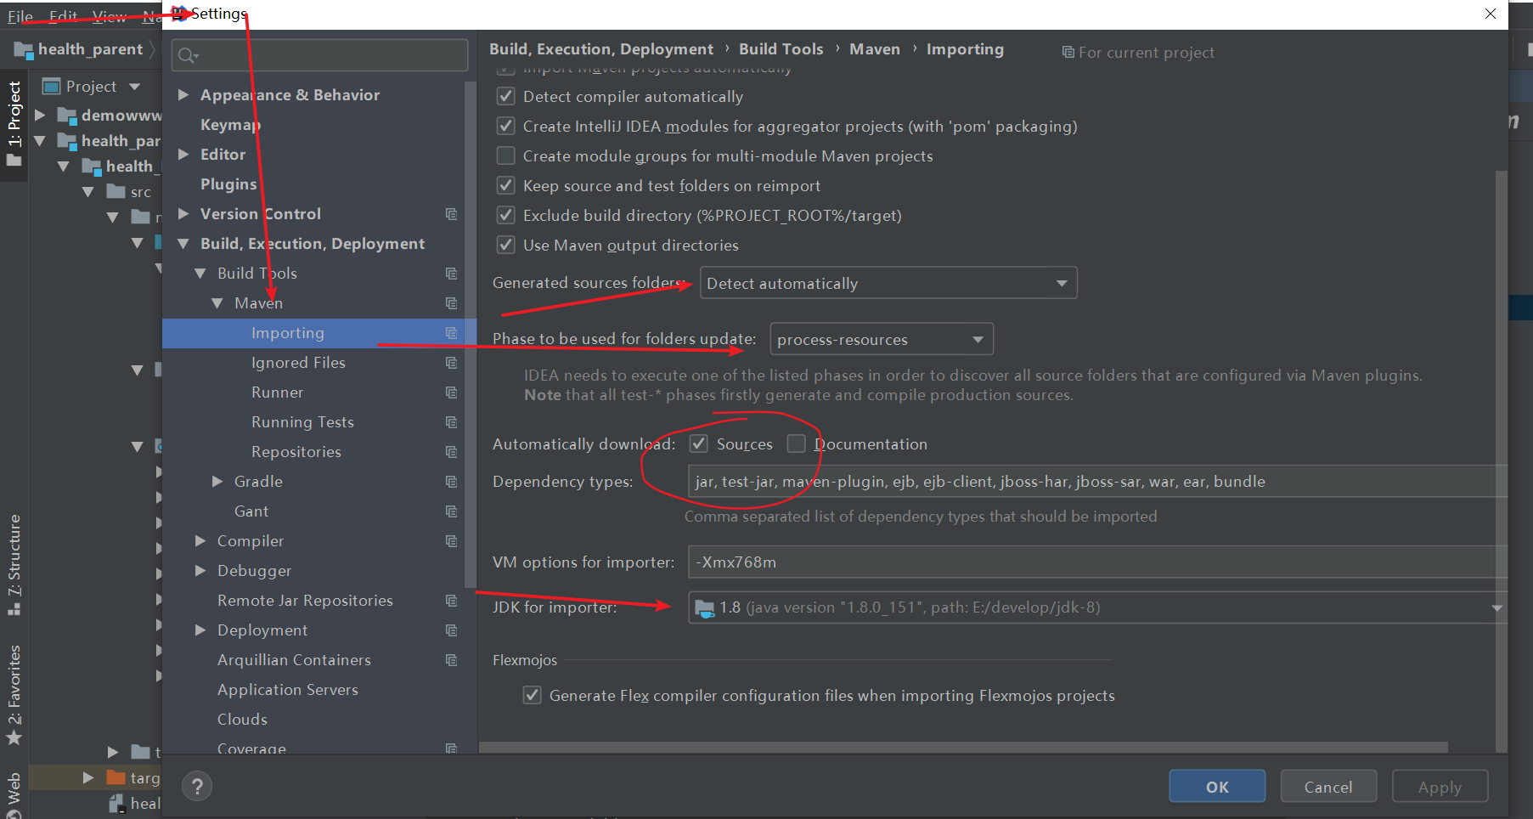Click Build Tools in the breadcrumb

pyautogui.click(x=781, y=49)
